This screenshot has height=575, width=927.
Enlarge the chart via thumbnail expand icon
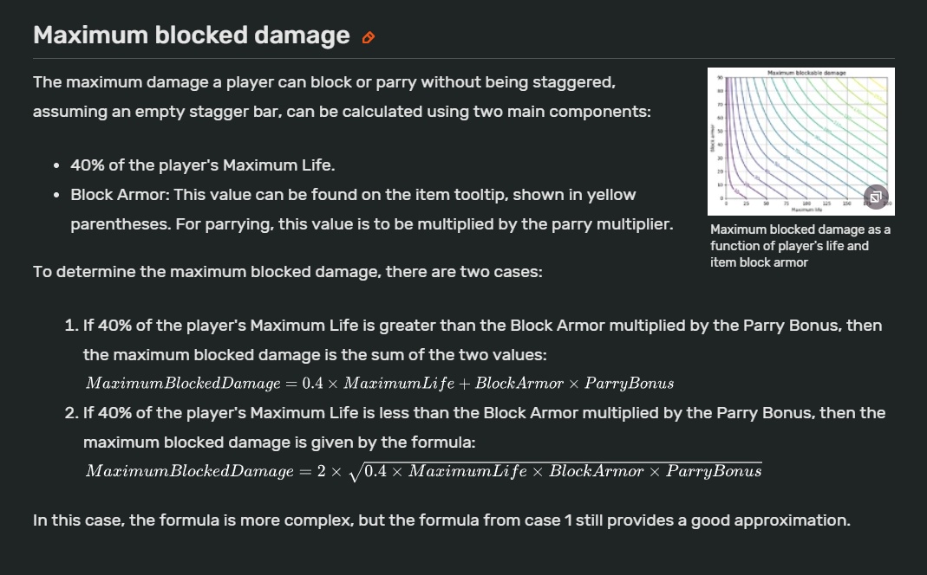pyautogui.click(x=876, y=197)
